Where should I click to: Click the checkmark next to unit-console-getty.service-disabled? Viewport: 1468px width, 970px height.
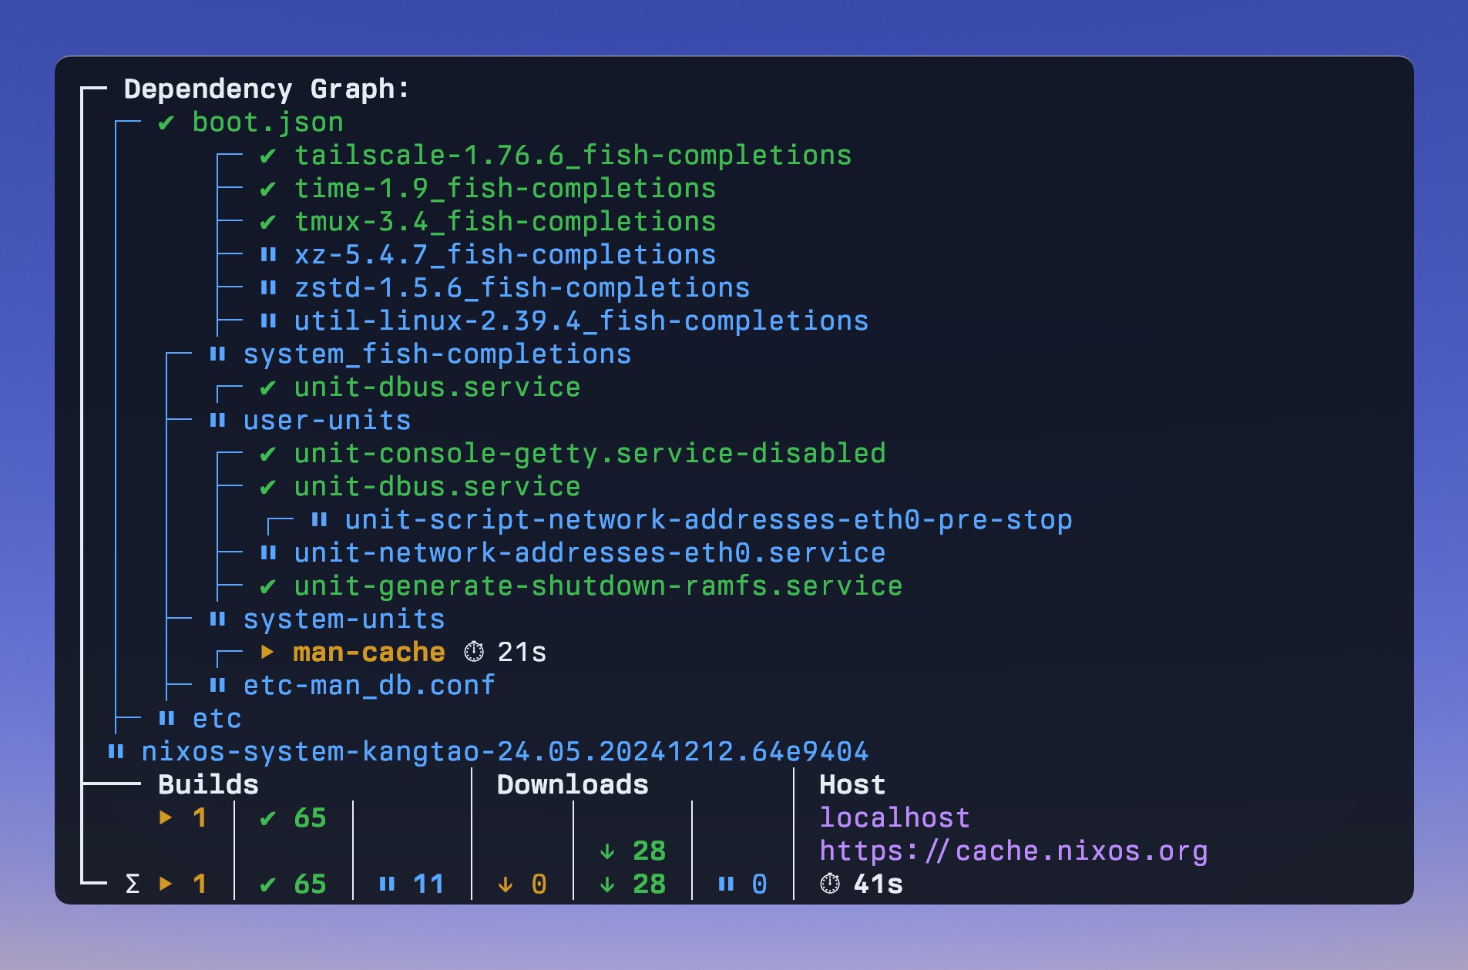point(268,455)
